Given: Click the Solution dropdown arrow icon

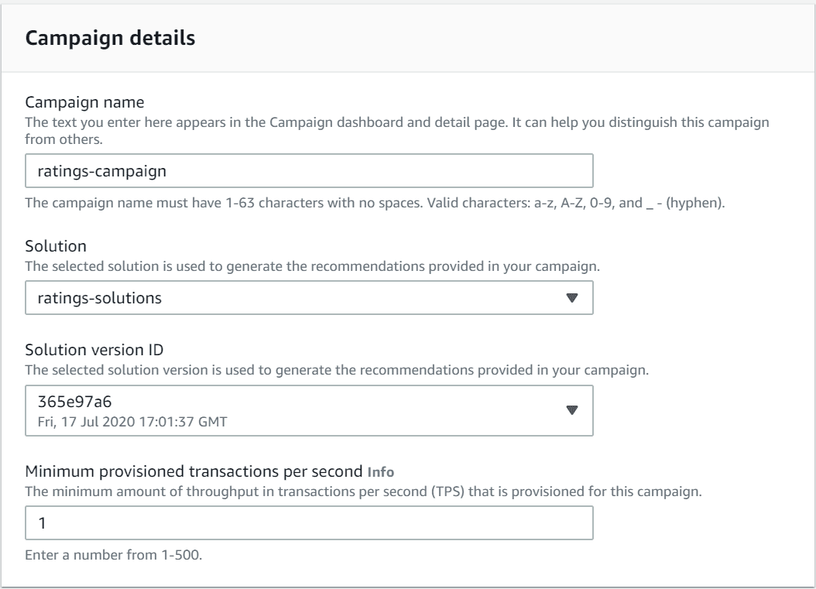Looking at the screenshot, I should point(572,298).
